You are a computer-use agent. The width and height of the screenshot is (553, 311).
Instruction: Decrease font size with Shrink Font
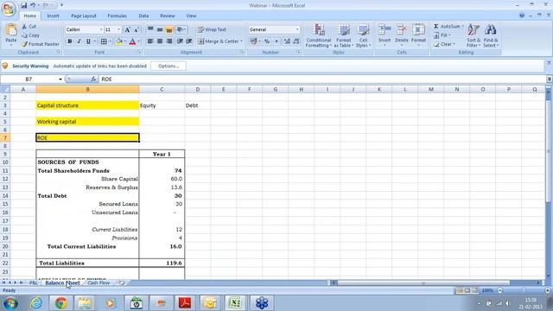click(x=137, y=30)
